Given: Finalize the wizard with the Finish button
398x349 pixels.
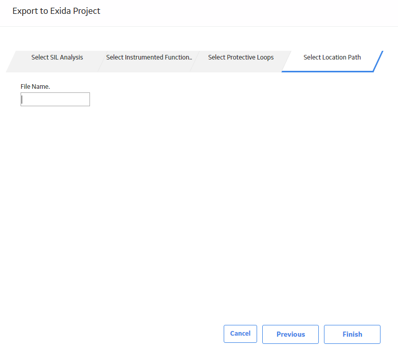Looking at the screenshot, I should [352, 334].
